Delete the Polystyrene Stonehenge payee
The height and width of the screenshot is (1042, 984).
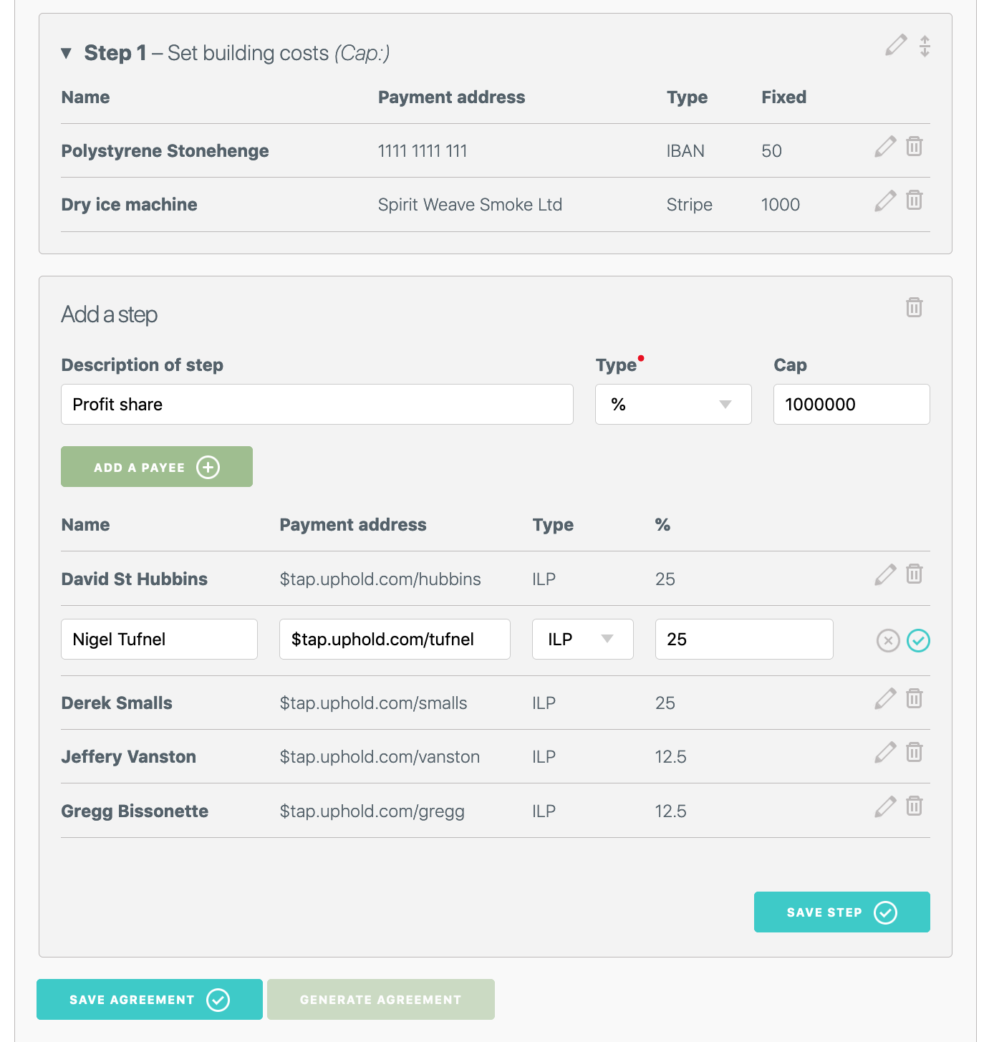(x=914, y=147)
